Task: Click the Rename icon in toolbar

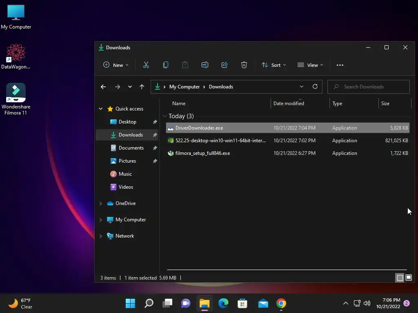Action: 205,65
